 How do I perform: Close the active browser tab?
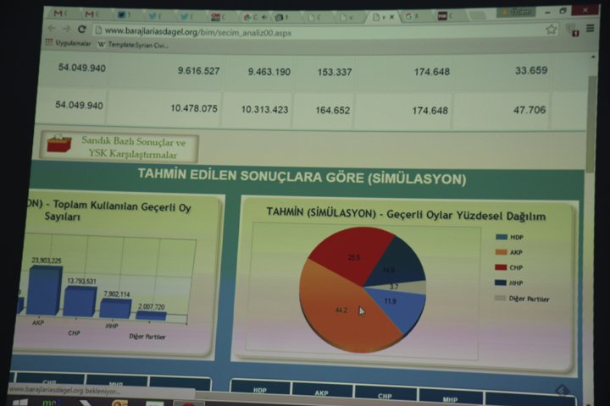(x=391, y=16)
